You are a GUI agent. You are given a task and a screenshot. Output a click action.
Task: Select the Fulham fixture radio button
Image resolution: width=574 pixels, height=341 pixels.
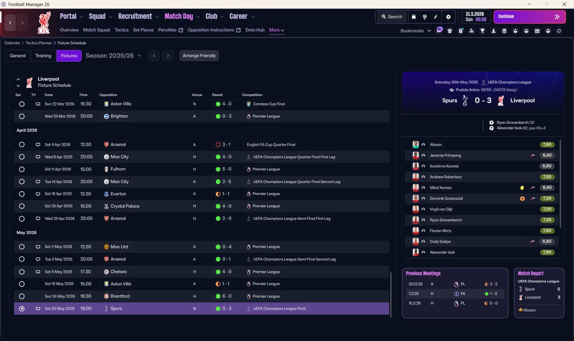[22, 169]
